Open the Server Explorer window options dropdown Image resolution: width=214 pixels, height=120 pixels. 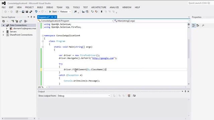click(28, 17)
